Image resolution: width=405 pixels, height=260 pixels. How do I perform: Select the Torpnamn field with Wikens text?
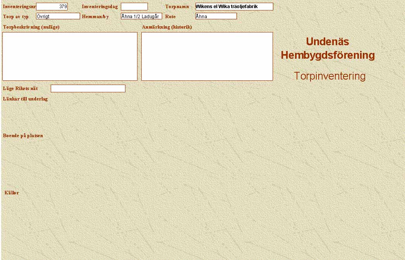(x=234, y=7)
